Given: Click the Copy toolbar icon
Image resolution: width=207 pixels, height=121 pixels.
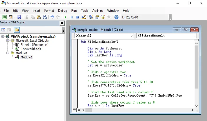Looking at the screenshot, I should 32,17.
